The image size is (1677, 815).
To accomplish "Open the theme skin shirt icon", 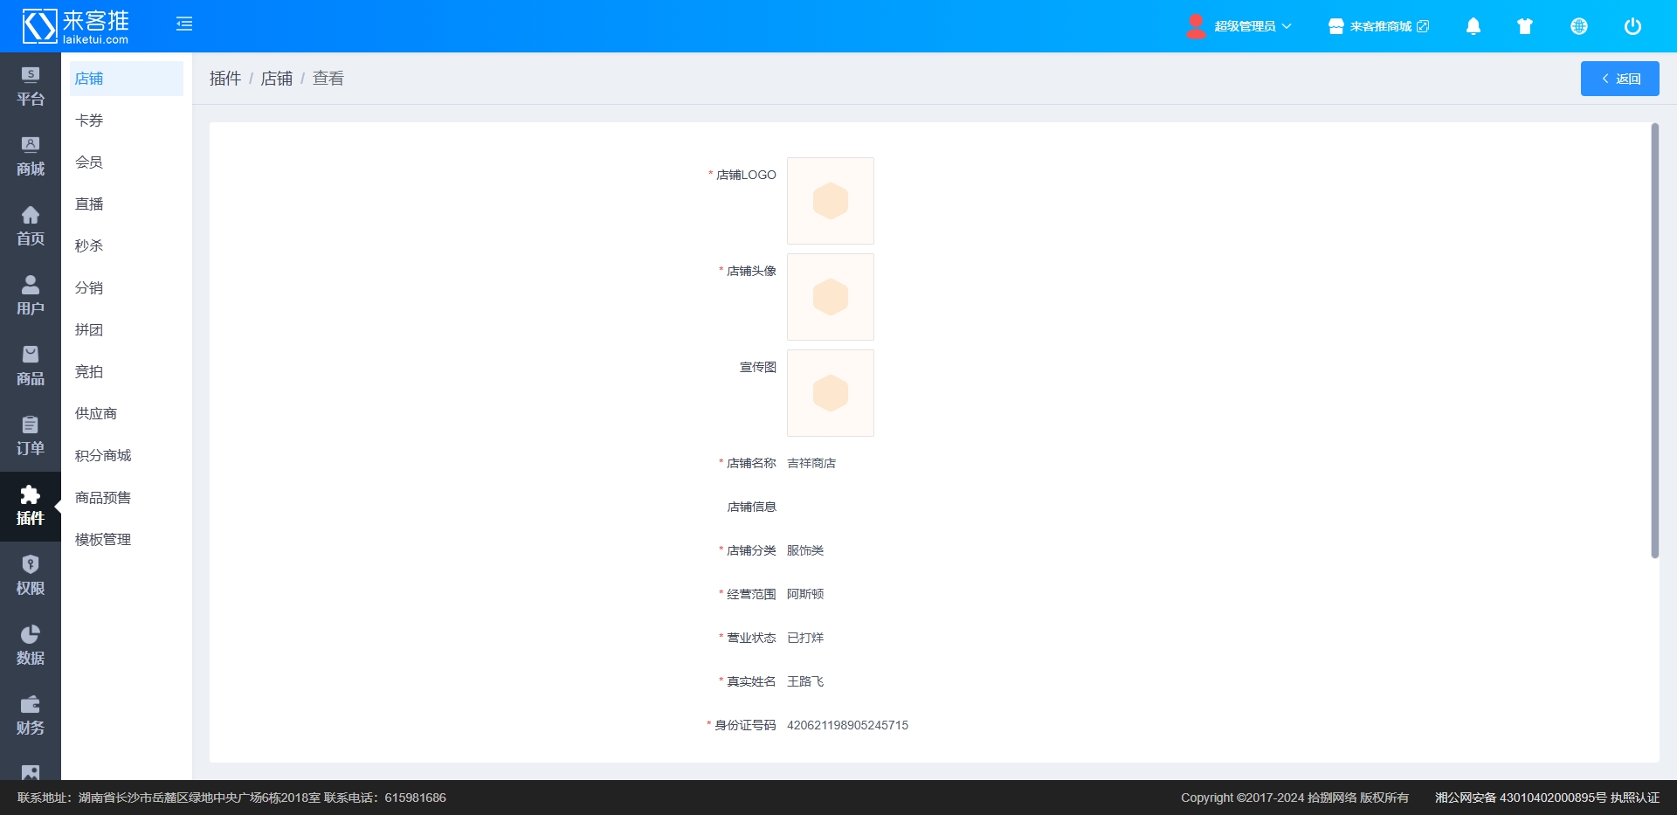I will 1525,26.
